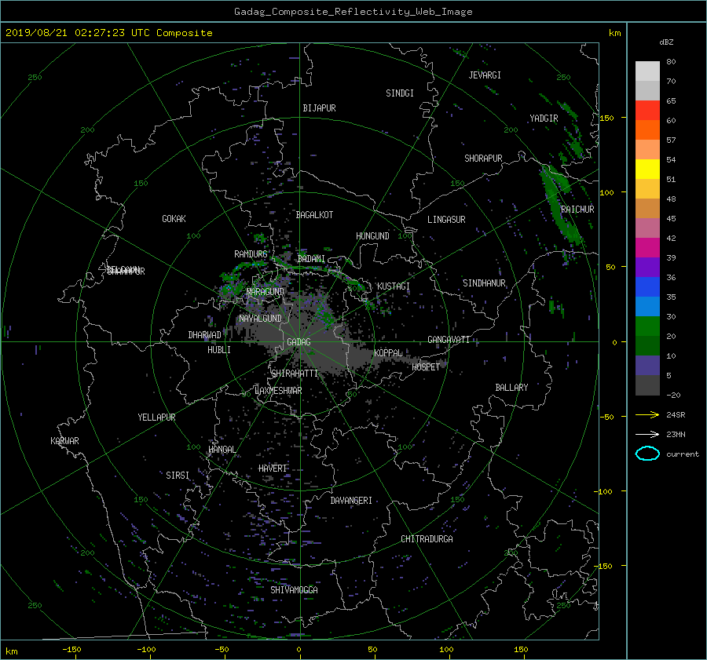
Task: Click the LAXMESHWAR city label
Action: [x=278, y=391]
